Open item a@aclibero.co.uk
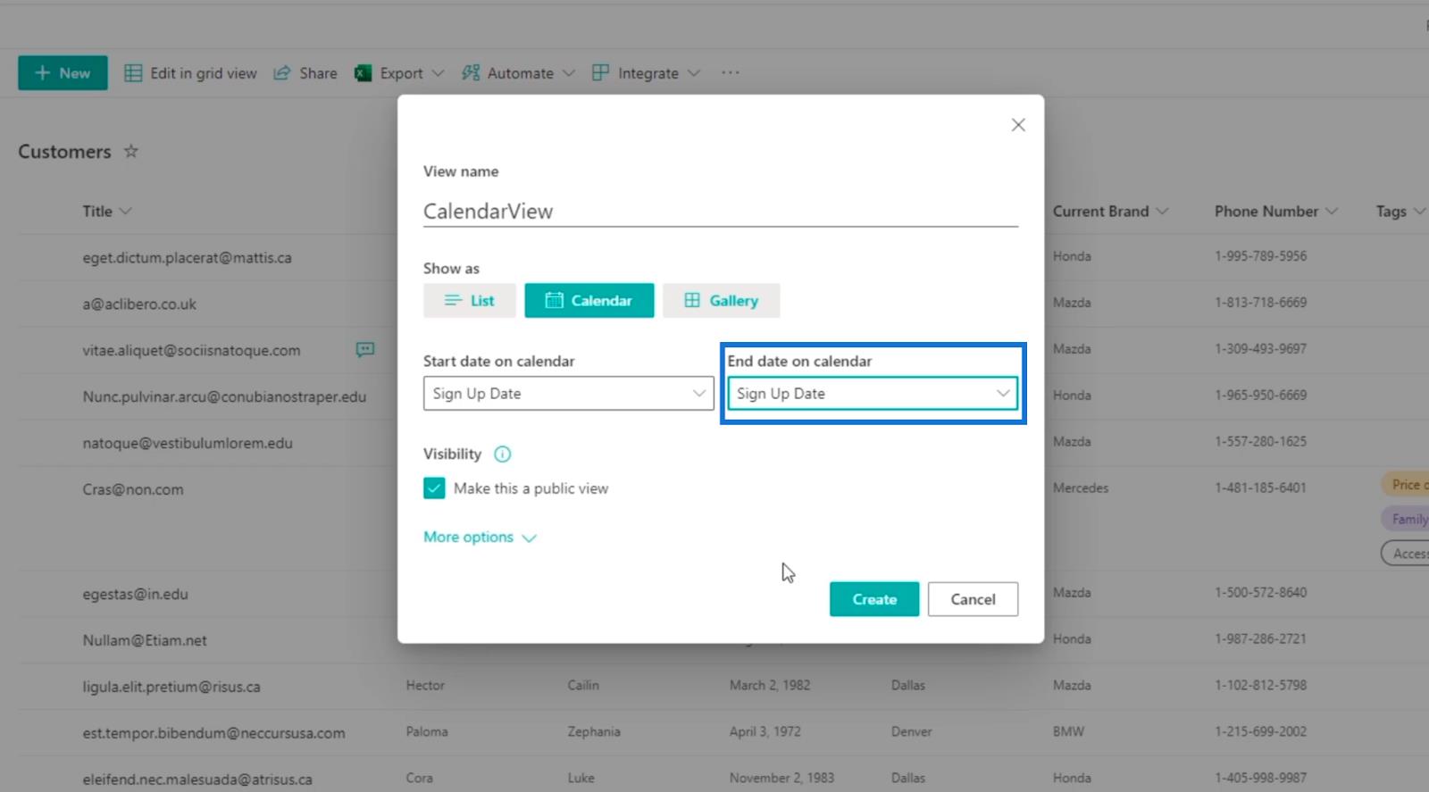 pyautogui.click(x=139, y=304)
